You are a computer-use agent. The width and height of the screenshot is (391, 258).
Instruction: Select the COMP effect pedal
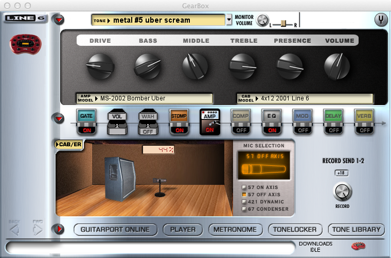[x=241, y=122]
